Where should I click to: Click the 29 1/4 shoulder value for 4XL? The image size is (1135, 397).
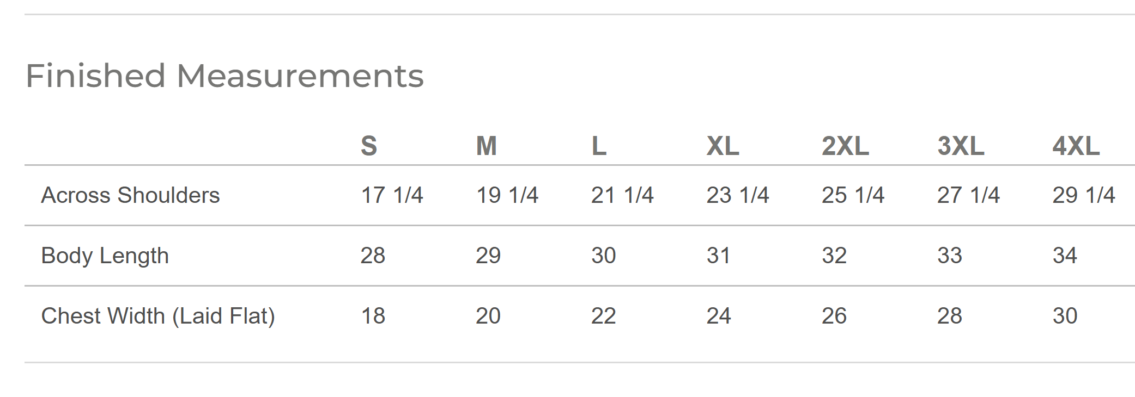[1084, 195]
